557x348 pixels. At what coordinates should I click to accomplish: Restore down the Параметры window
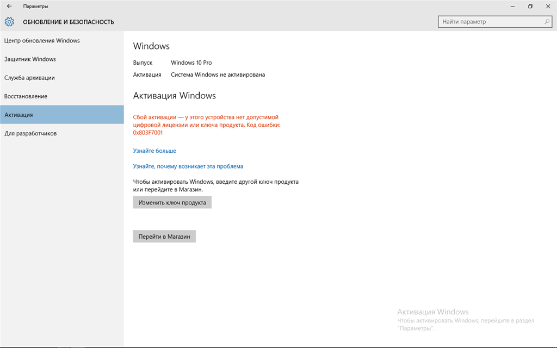click(x=530, y=6)
